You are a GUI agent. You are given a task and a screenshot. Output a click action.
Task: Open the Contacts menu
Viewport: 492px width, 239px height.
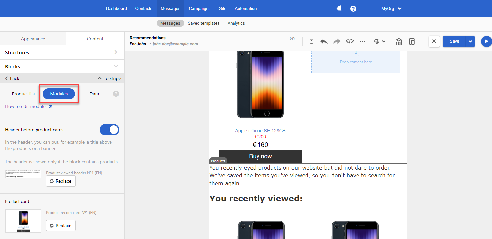pyautogui.click(x=144, y=9)
